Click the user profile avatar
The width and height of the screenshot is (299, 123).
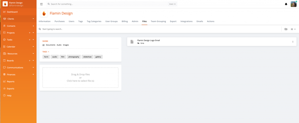tap(293, 4)
